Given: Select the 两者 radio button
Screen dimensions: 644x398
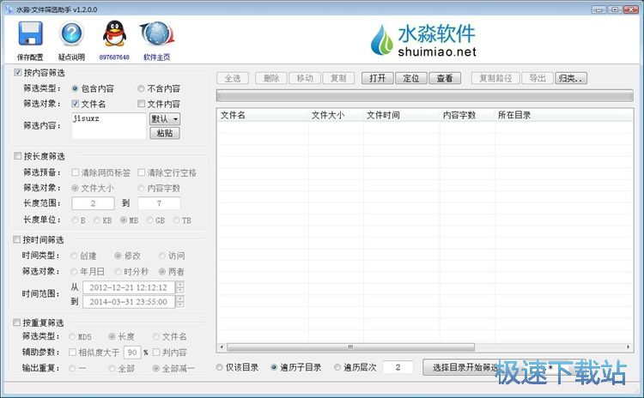Looking at the screenshot, I should 162,272.
